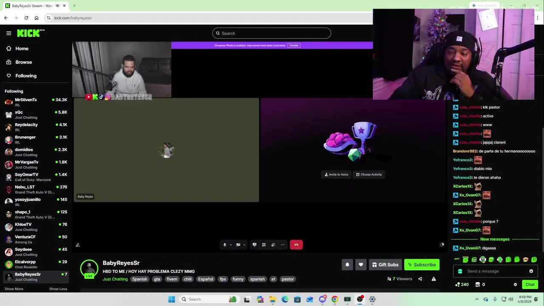
Task: Open Elcalvorpp channel in Following list
Action: click(x=36, y=264)
